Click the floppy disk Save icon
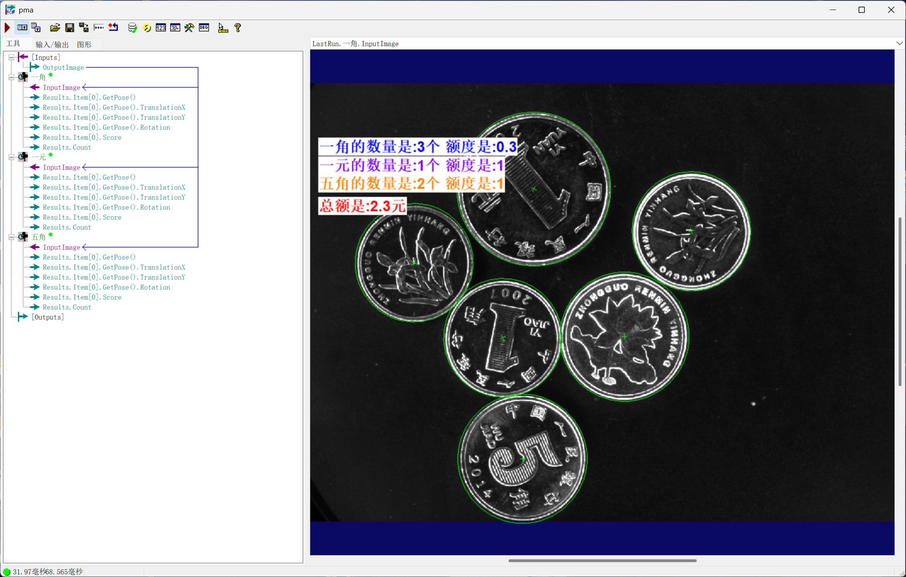 70,28
